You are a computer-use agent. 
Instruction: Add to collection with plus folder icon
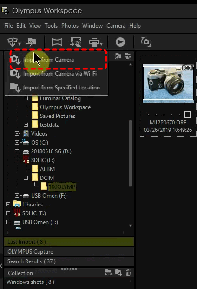coord(118,273)
